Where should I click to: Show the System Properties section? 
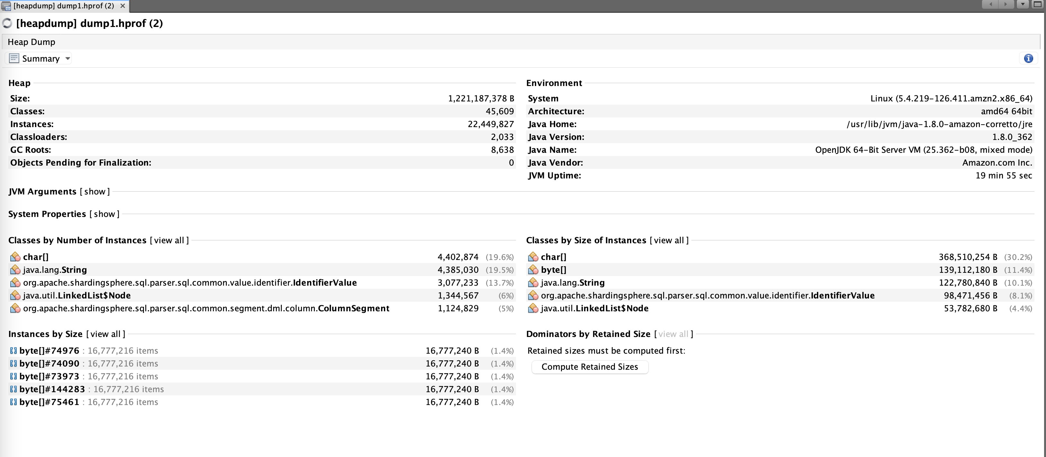point(104,214)
